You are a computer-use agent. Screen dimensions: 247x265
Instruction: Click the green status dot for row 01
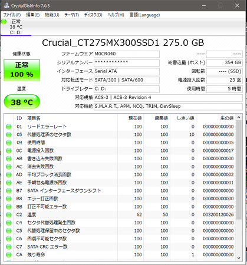[x=9, y=127]
